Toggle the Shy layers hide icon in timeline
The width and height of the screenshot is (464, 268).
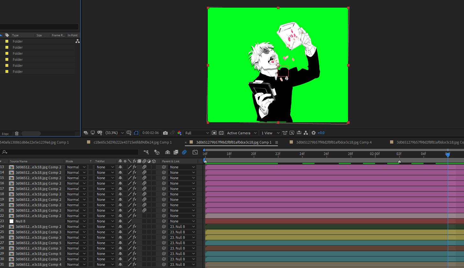(x=167, y=152)
